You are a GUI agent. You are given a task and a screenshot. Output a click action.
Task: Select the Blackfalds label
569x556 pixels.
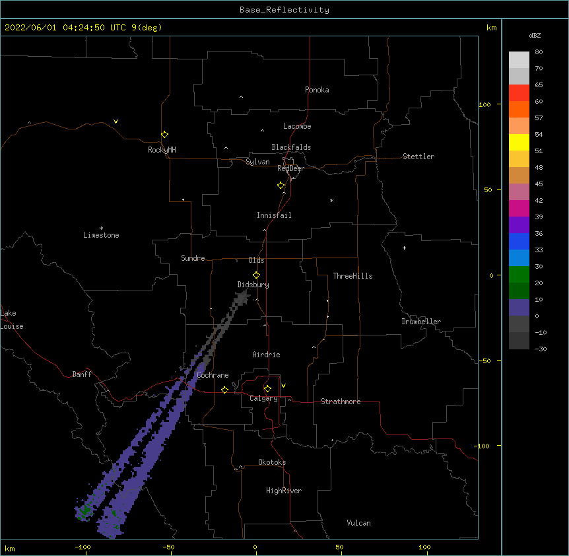point(291,147)
